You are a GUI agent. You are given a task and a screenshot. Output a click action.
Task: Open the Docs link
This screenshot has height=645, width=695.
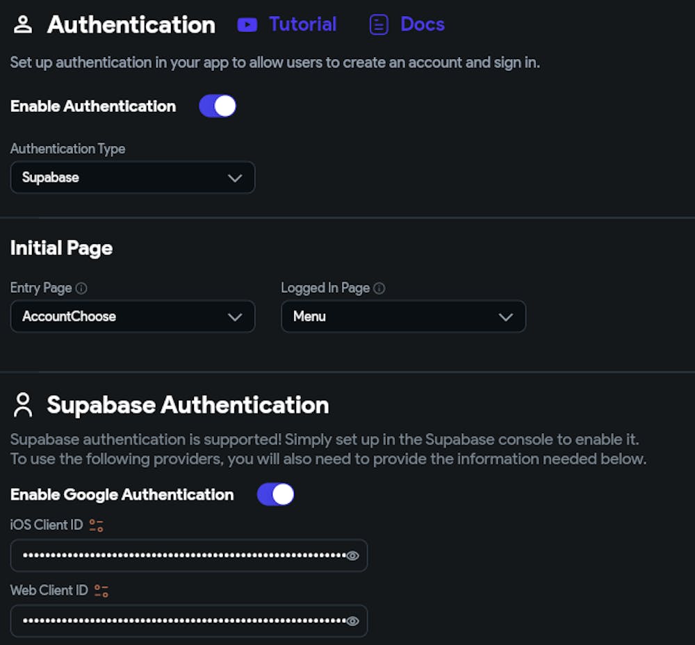422,25
